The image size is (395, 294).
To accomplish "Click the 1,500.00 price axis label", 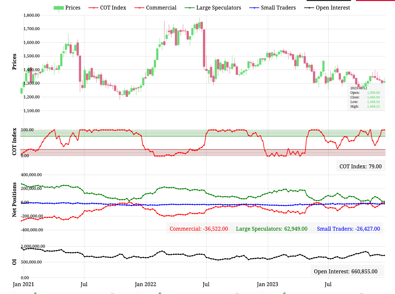I will coord(32,56).
